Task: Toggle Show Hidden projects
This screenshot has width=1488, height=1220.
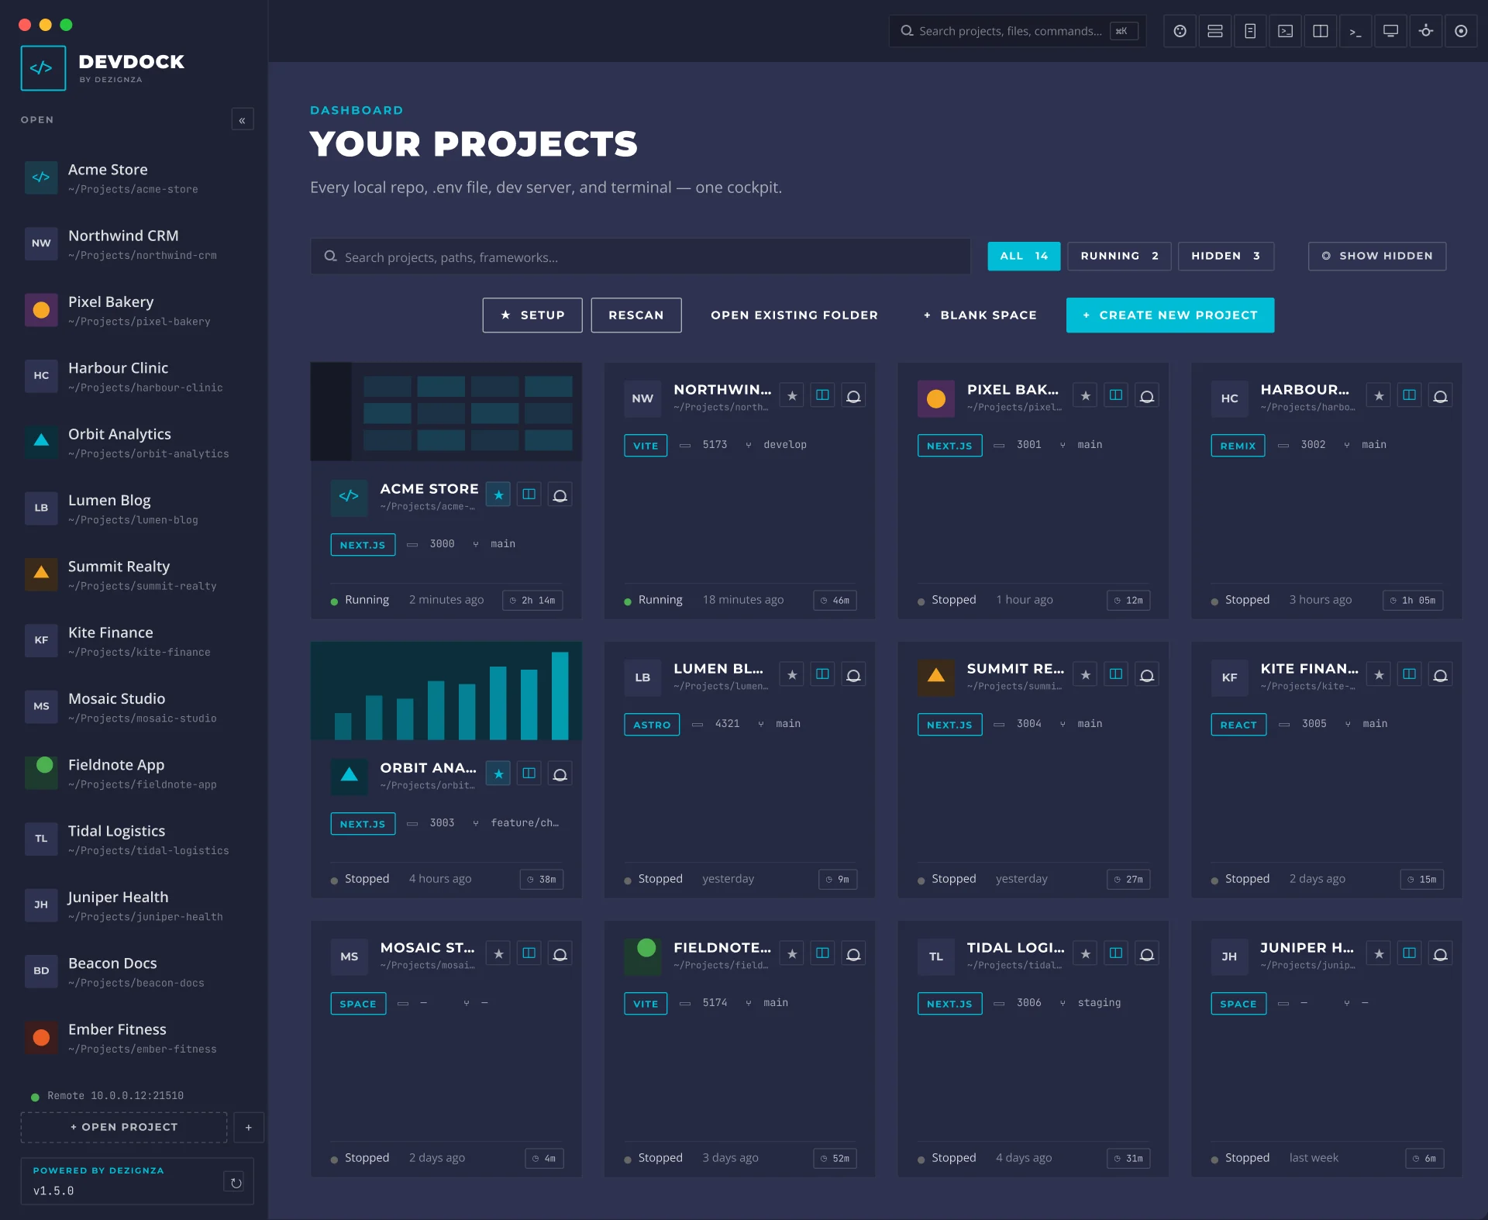Action: (1377, 256)
